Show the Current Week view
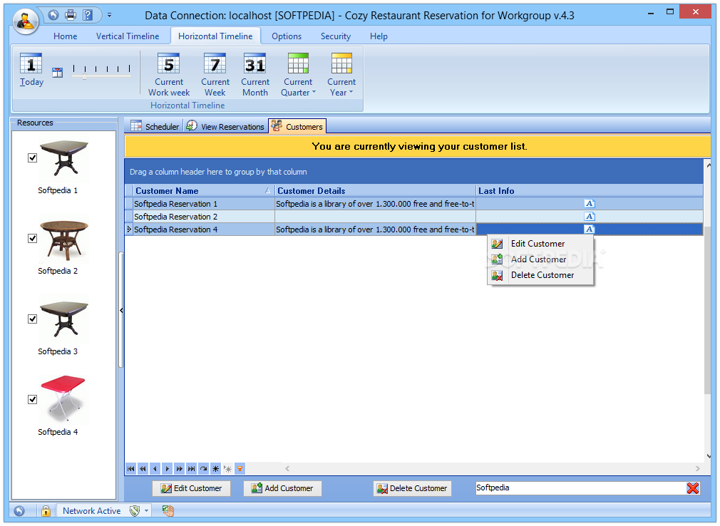The image size is (720, 526). point(215,74)
